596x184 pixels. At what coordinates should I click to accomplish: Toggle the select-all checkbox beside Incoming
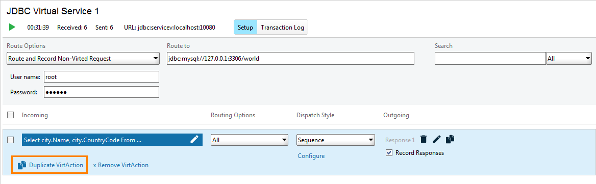click(x=11, y=115)
